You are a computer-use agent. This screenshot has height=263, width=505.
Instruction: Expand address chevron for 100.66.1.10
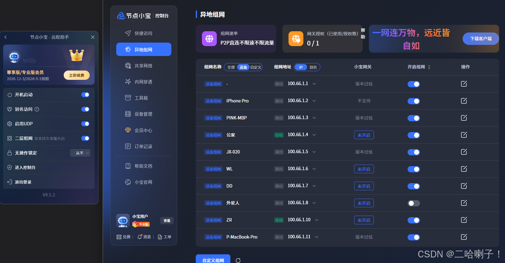[x=317, y=220]
